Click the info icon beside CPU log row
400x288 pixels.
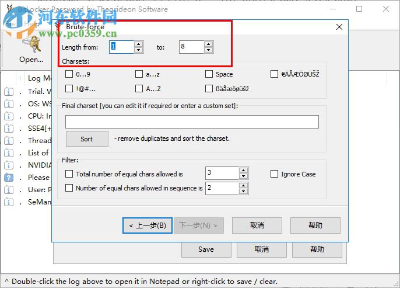click(9, 116)
